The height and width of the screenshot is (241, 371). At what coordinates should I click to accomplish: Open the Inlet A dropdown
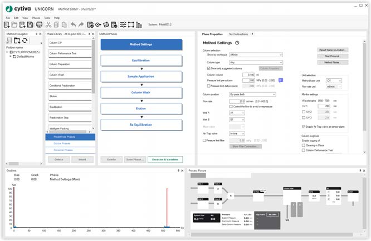tap(237, 113)
